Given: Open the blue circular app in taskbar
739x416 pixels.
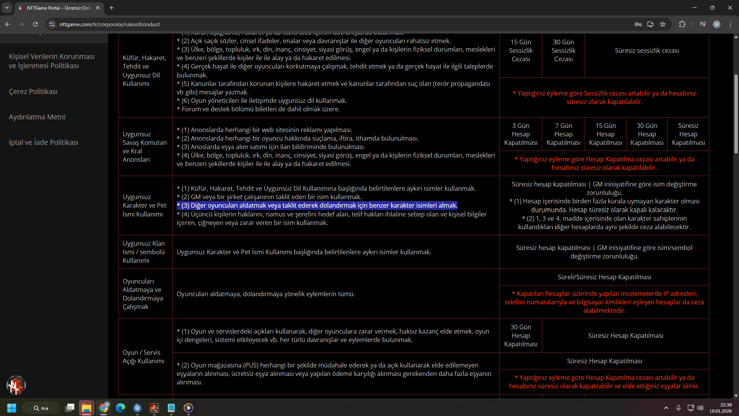Looking at the screenshot, I should [x=137, y=408].
